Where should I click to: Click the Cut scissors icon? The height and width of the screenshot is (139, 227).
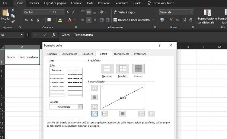pyautogui.click(x=13, y=10)
